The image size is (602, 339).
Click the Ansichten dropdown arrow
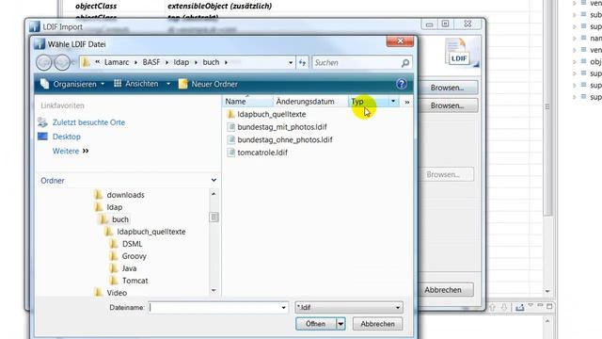coord(168,84)
